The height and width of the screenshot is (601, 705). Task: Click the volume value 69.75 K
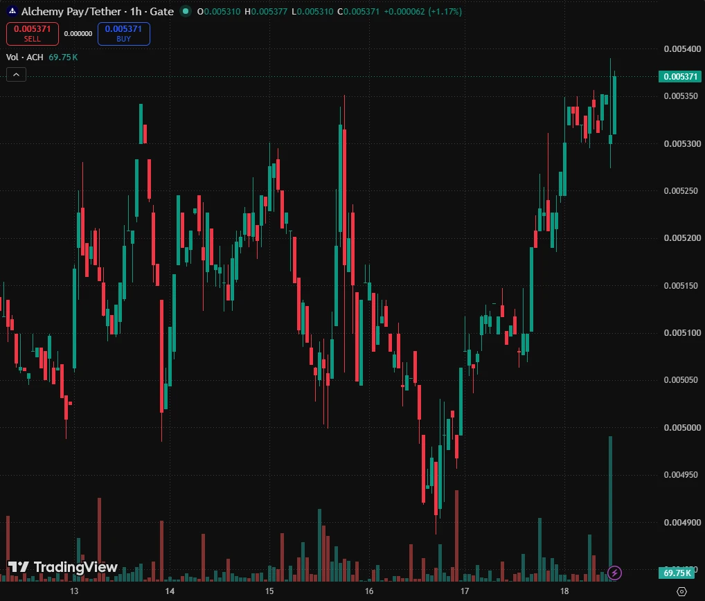pyautogui.click(x=63, y=57)
